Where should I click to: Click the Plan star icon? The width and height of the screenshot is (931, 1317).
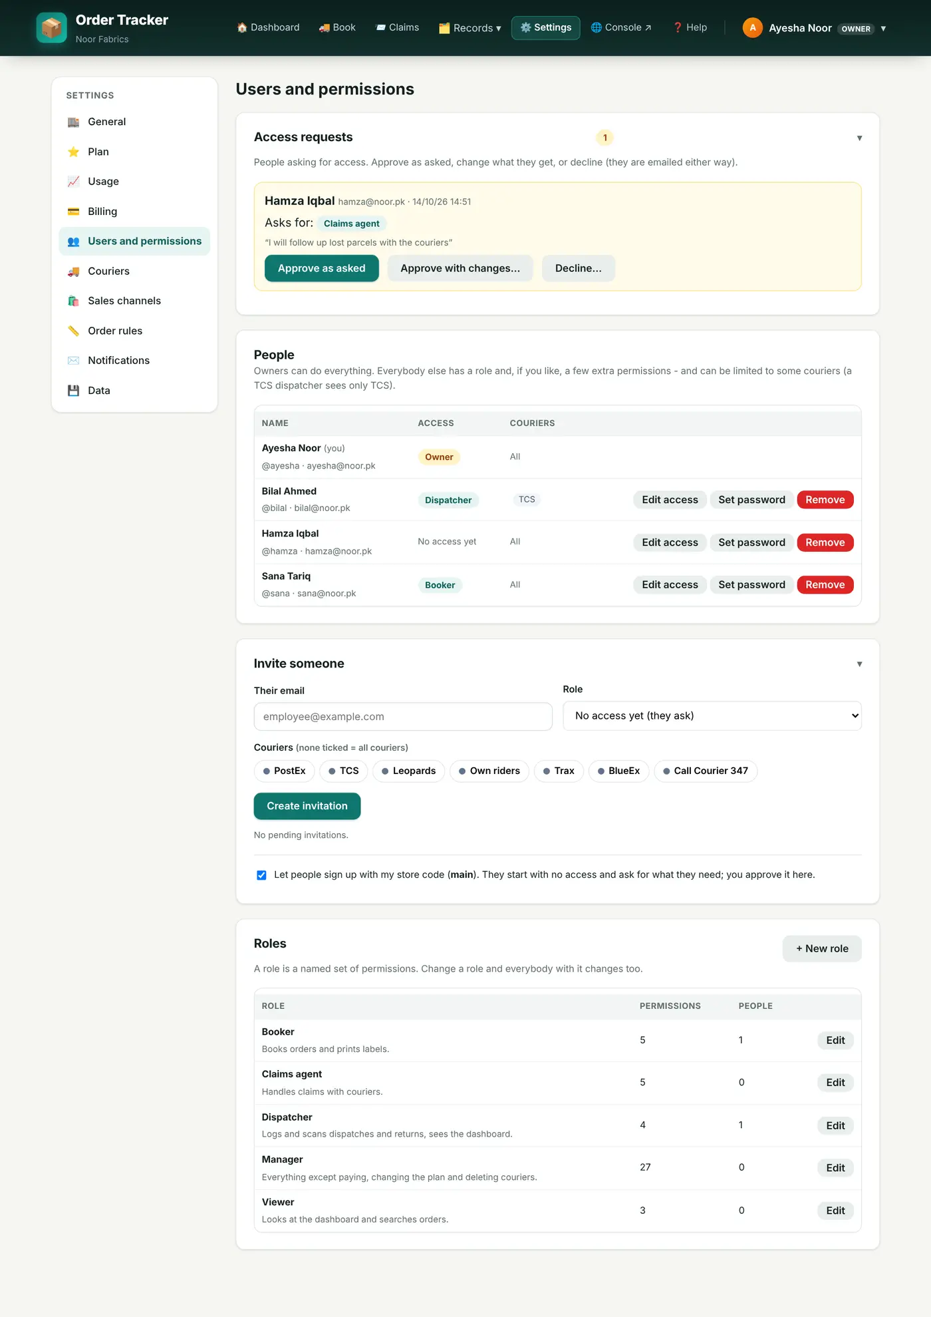click(73, 152)
